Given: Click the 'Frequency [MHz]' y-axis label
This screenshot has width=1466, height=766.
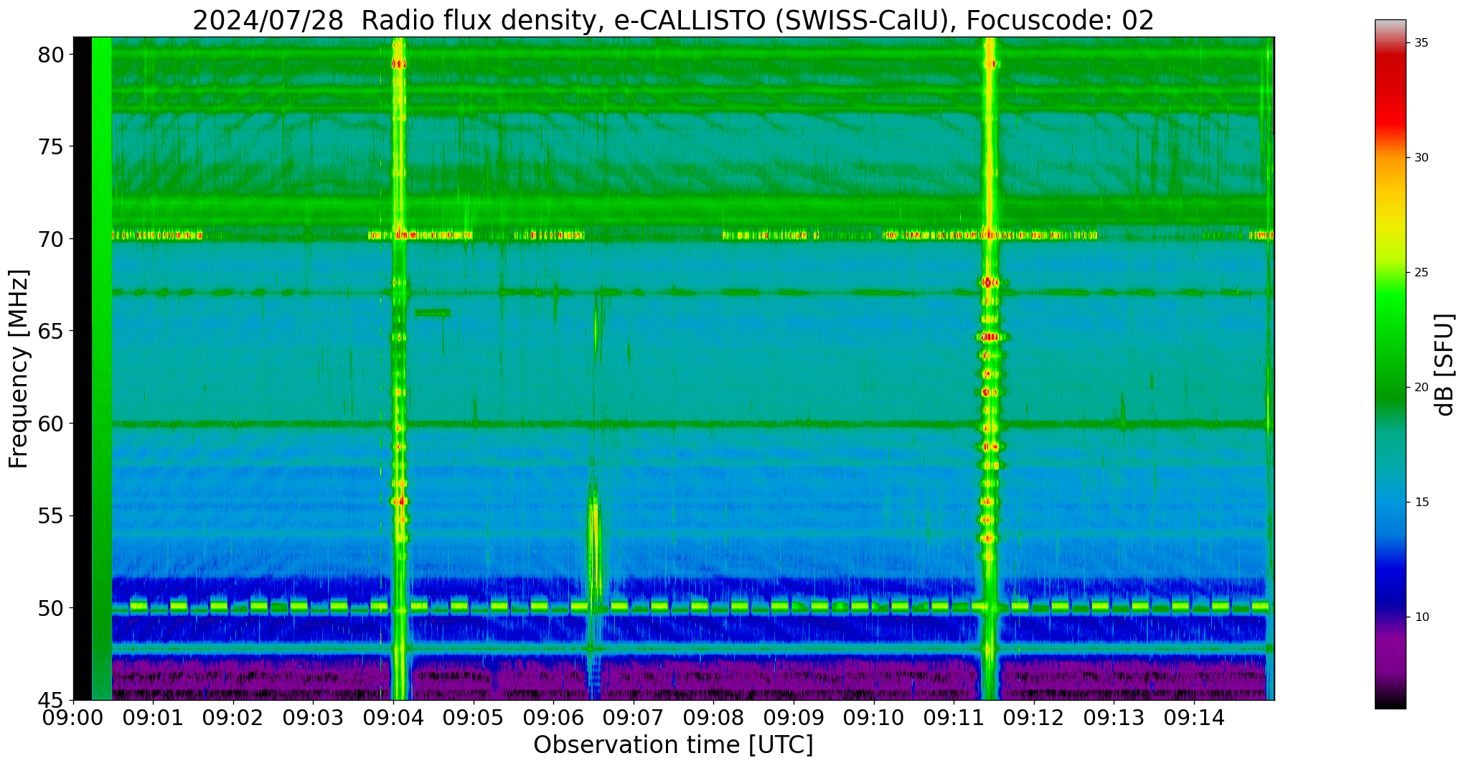Looking at the screenshot, I should pos(19,368).
